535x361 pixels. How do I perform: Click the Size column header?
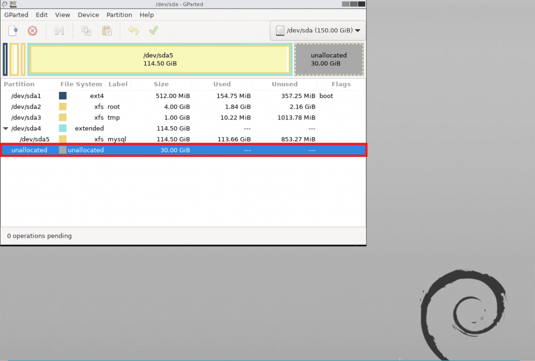(161, 84)
